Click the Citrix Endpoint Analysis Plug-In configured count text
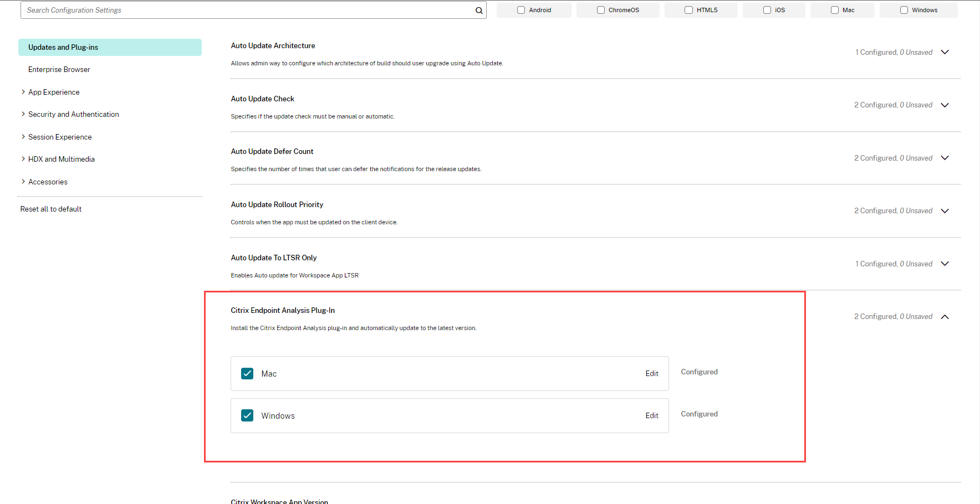 pyautogui.click(x=893, y=317)
